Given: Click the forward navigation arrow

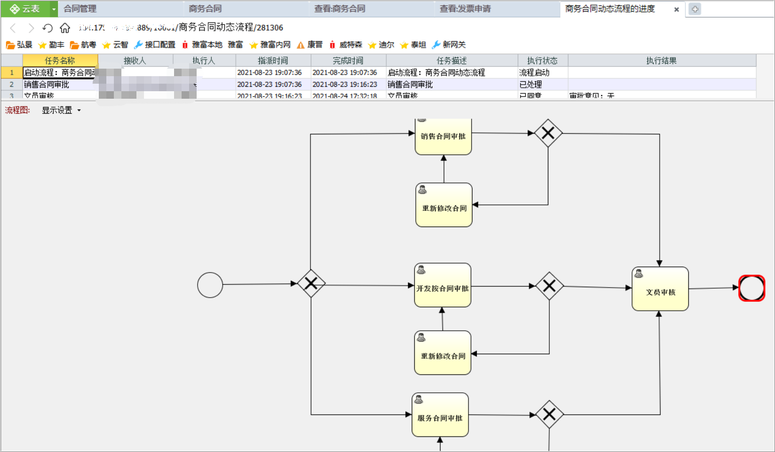Looking at the screenshot, I should 31,28.
